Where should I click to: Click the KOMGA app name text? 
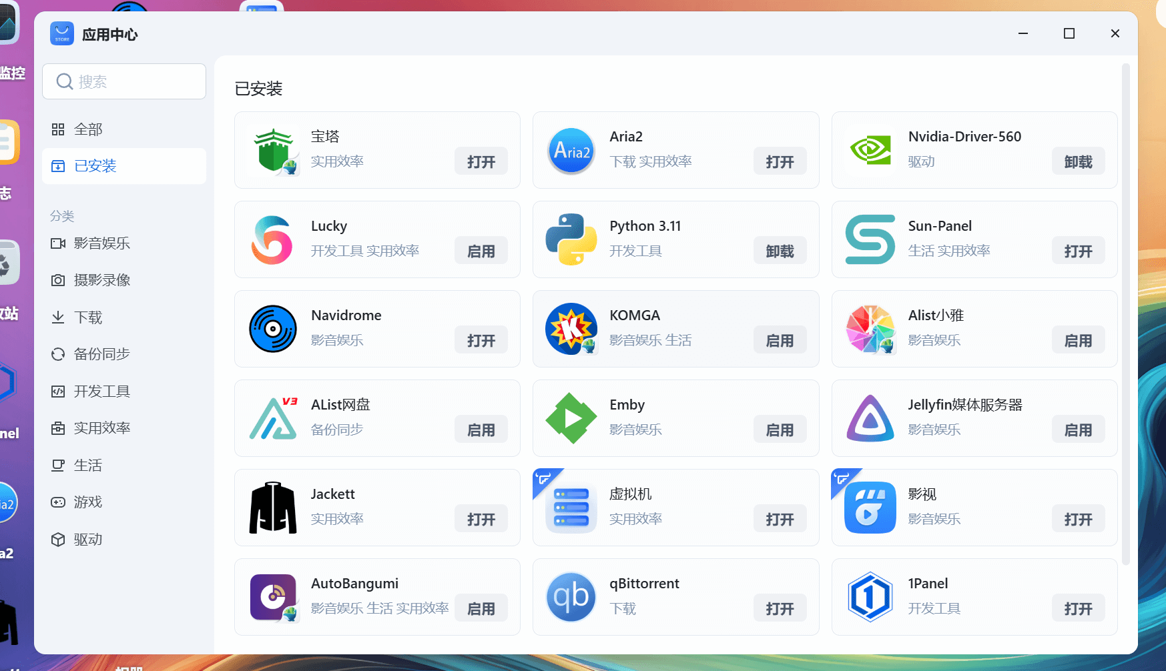(x=635, y=315)
